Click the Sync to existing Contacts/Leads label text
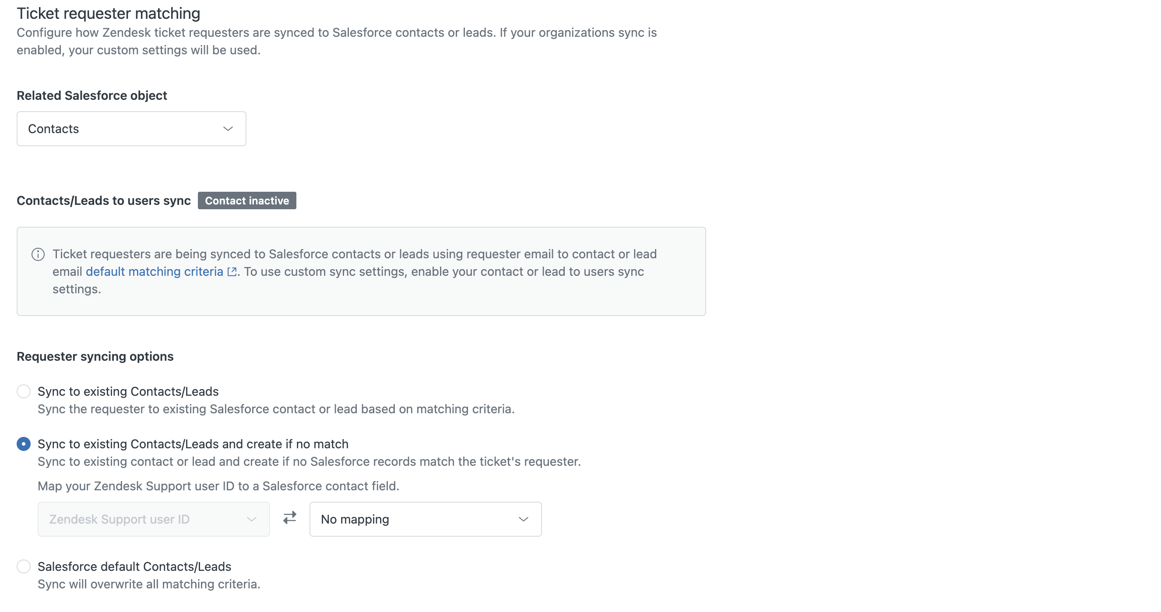 coord(128,391)
